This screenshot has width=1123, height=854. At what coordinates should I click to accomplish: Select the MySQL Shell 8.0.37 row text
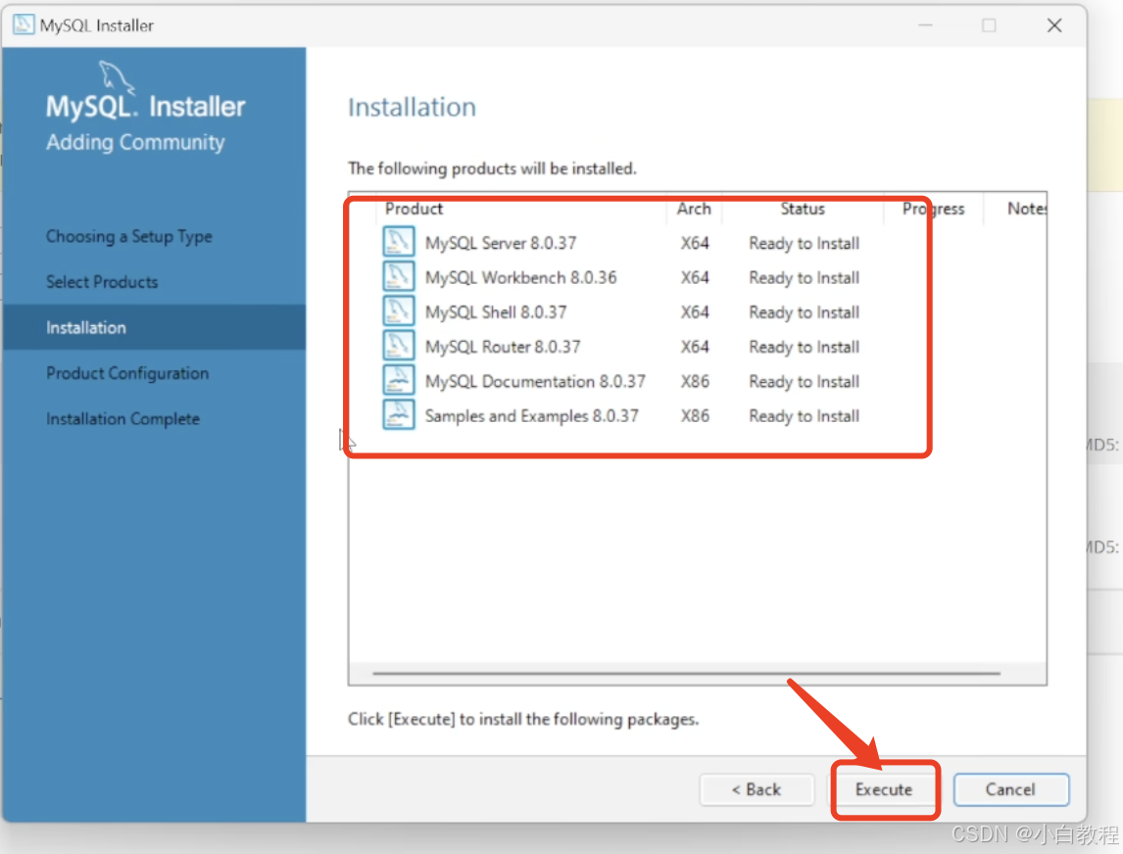(x=496, y=312)
